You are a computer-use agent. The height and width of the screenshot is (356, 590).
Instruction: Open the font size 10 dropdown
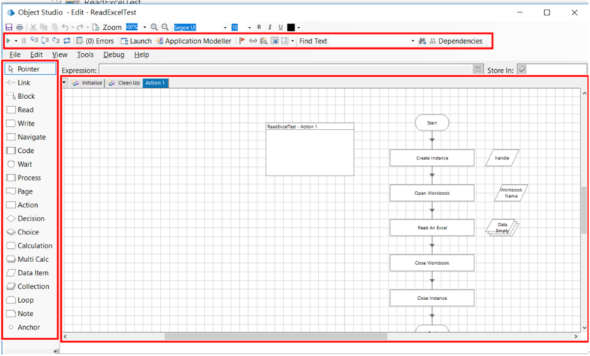click(249, 28)
